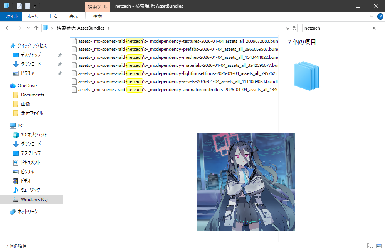Screen dimensions: 385x251
Task: Switch to large icons view in status bar
Action: pyautogui.click(x=378, y=246)
